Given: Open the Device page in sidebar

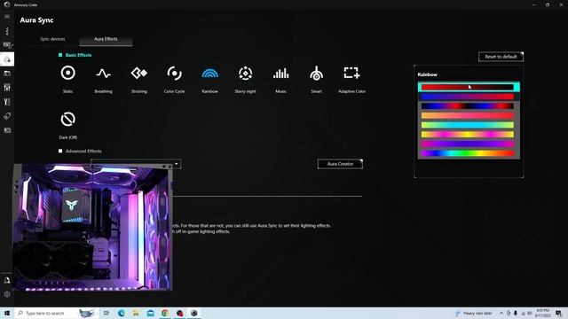Looking at the screenshot, I should (7, 45).
